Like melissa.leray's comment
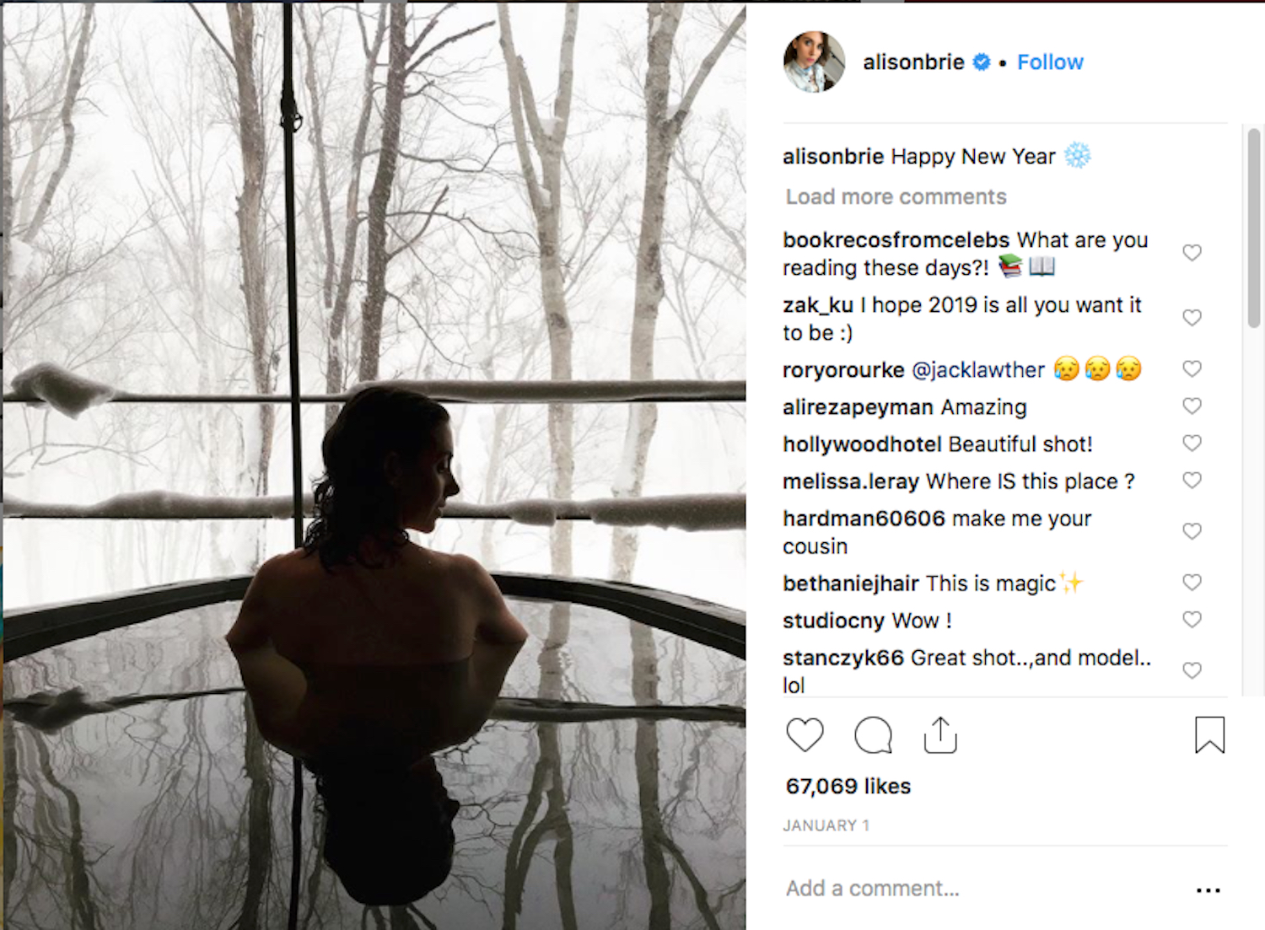The image size is (1265, 930). tap(1192, 481)
